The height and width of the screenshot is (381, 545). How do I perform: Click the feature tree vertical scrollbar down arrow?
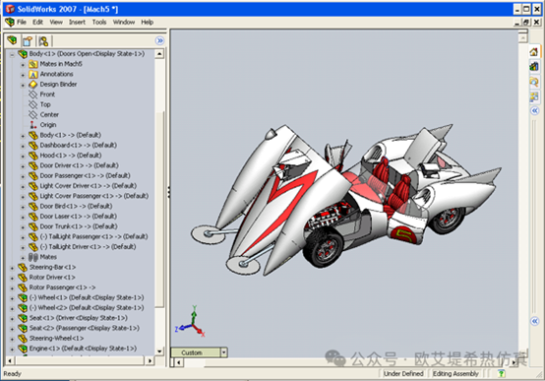coord(159,351)
